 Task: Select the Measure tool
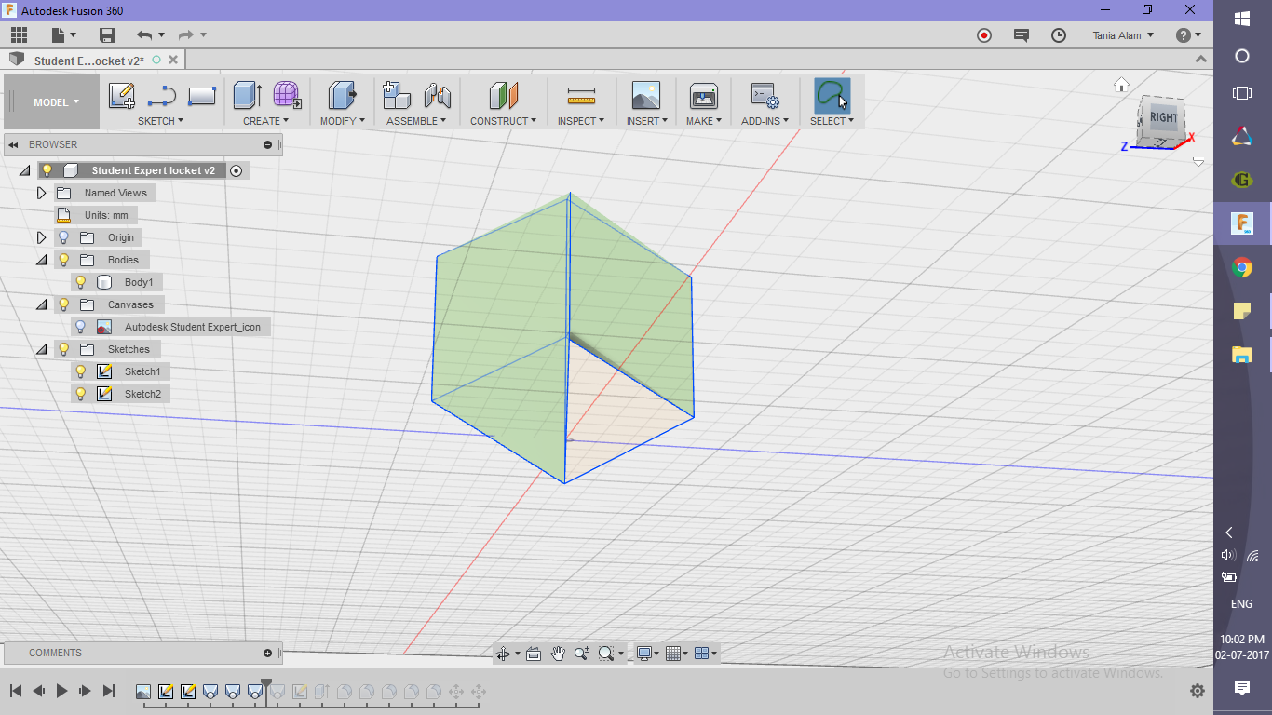coord(581,96)
